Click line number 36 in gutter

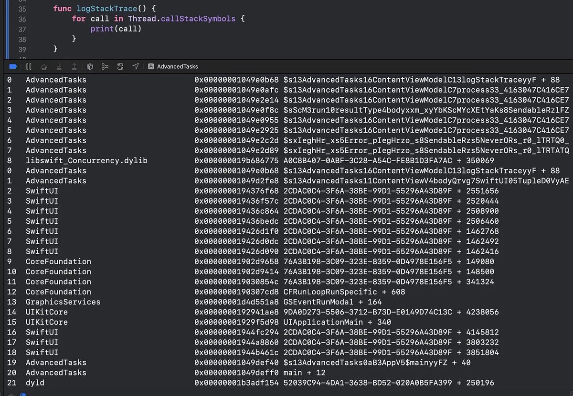tap(22, 19)
